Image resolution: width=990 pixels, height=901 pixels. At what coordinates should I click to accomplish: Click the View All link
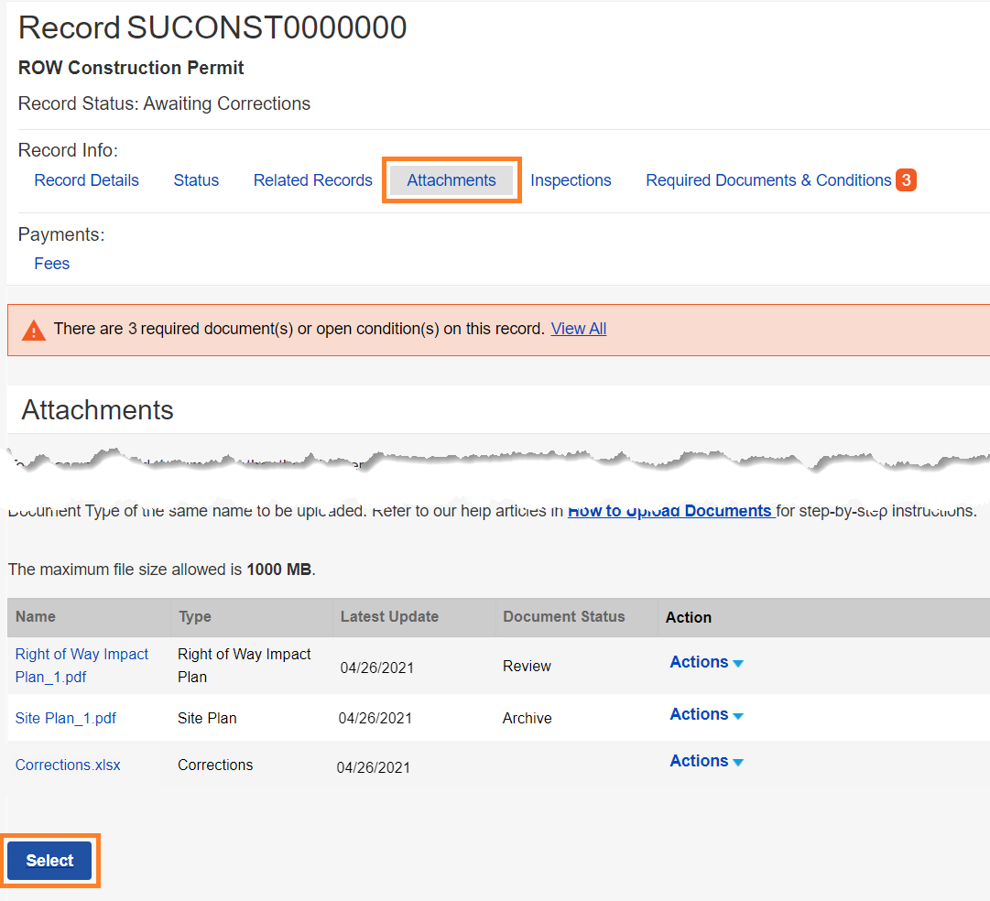pyautogui.click(x=578, y=328)
